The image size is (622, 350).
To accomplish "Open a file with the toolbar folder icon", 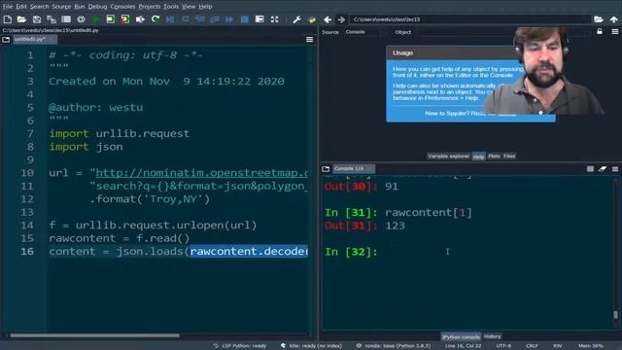I will pos(21,19).
